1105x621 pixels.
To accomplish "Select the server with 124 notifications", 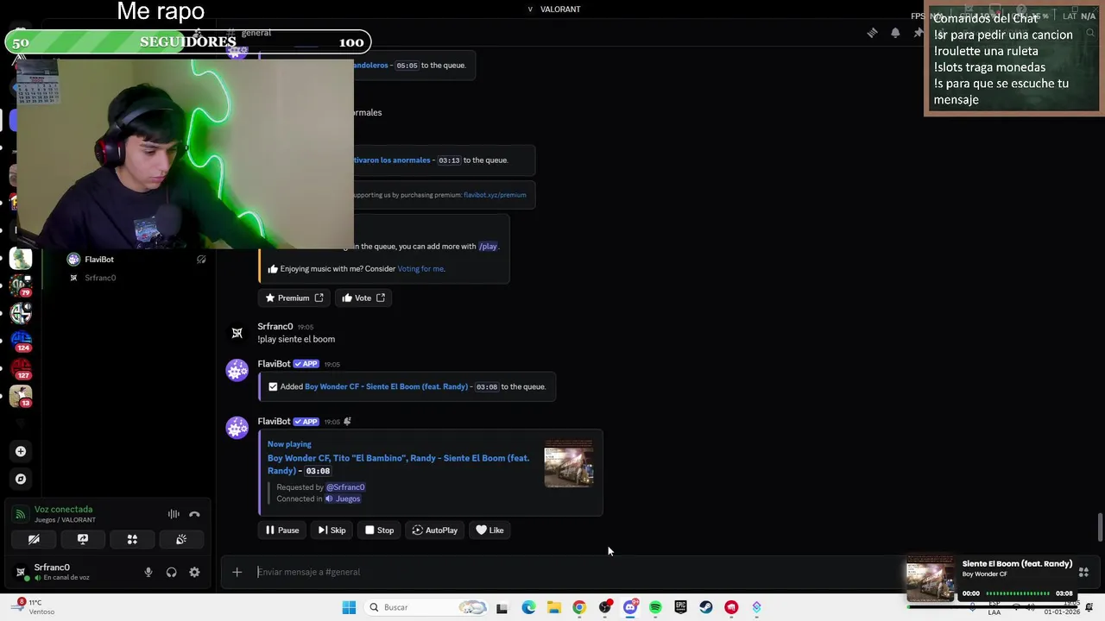I will [21, 341].
